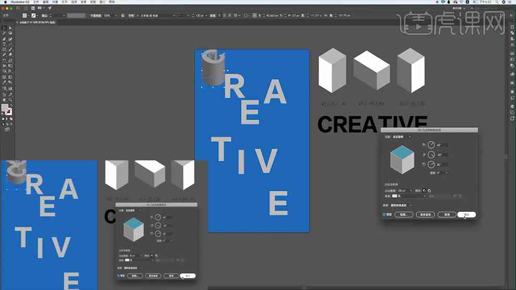
Task: Click the GPU rocket icon in app bar
Action: [x=50, y=8]
